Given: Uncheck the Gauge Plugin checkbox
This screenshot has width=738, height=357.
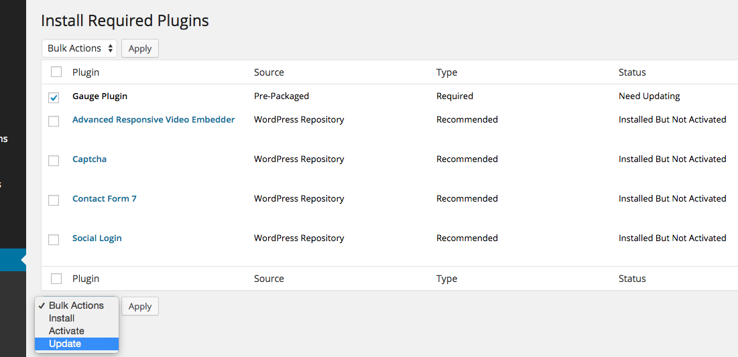Looking at the screenshot, I should pos(54,98).
